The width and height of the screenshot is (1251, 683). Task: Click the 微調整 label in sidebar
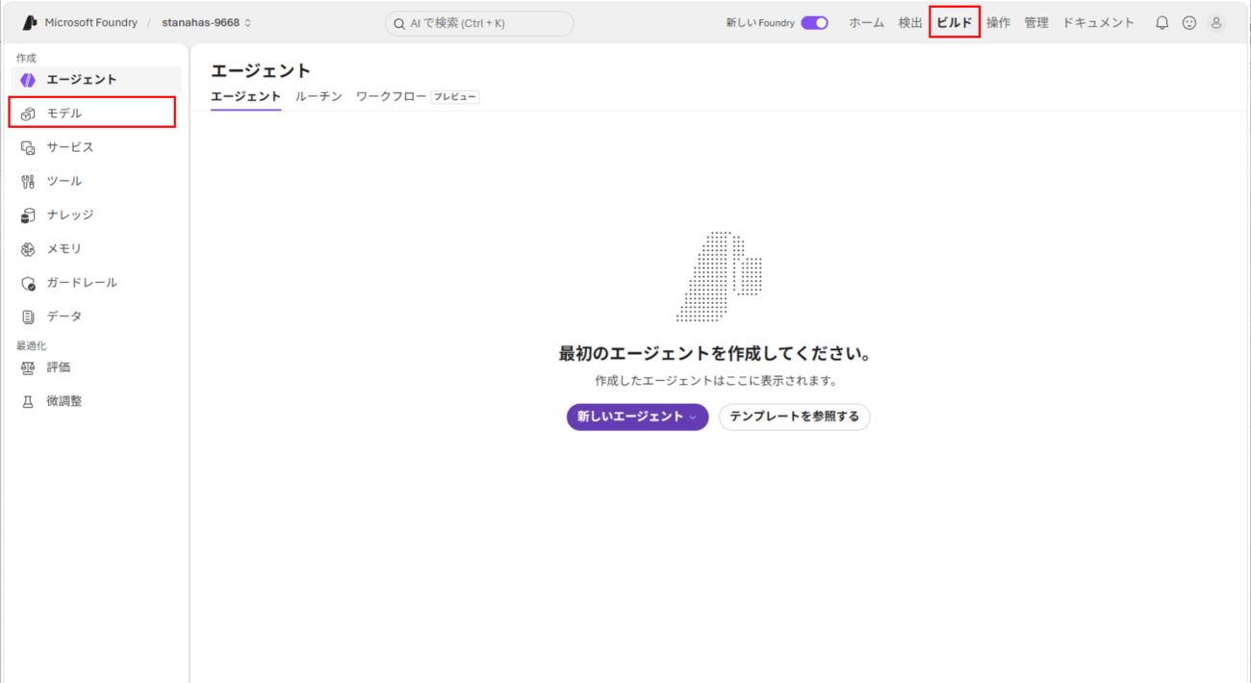coord(64,401)
